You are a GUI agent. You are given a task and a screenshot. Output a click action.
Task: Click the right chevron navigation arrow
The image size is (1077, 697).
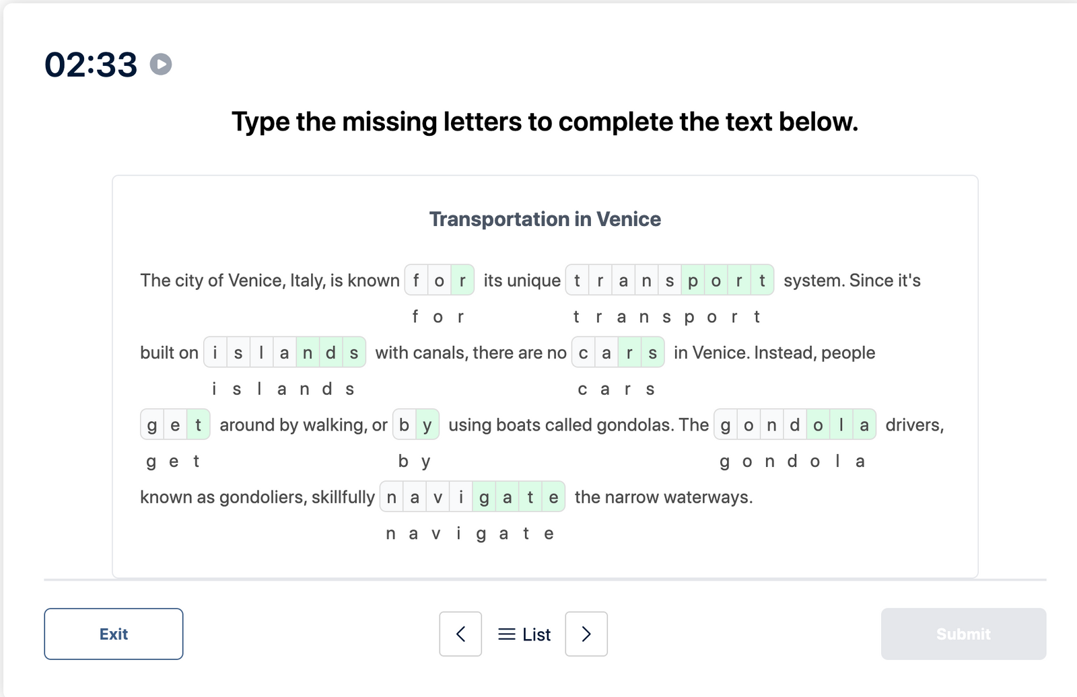point(586,634)
